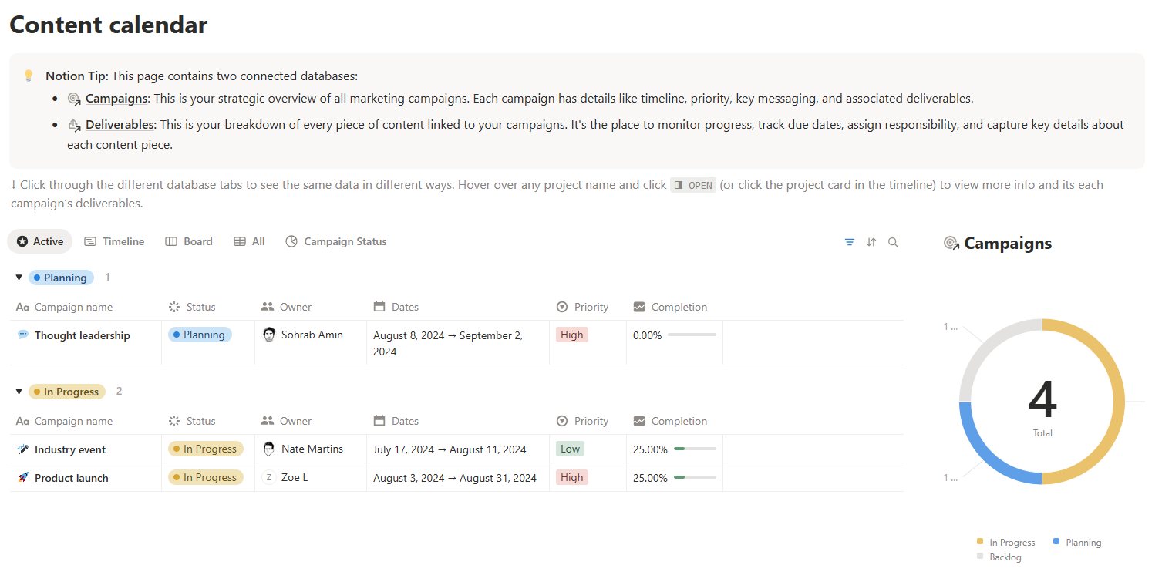
Task: Open the Deliverables database link
Action: click(x=120, y=124)
